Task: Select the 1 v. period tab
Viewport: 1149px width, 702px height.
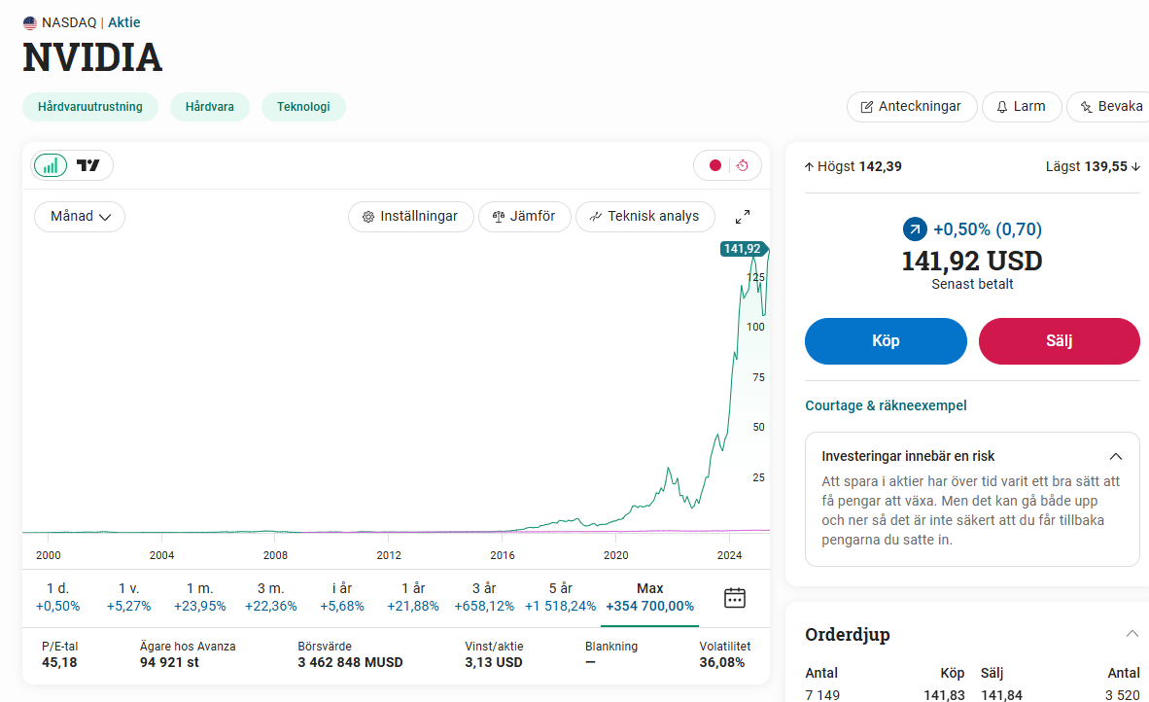Action: [129, 597]
